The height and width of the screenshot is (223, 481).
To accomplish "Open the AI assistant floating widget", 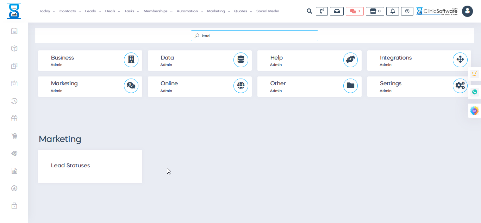I will (x=474, y=111).
